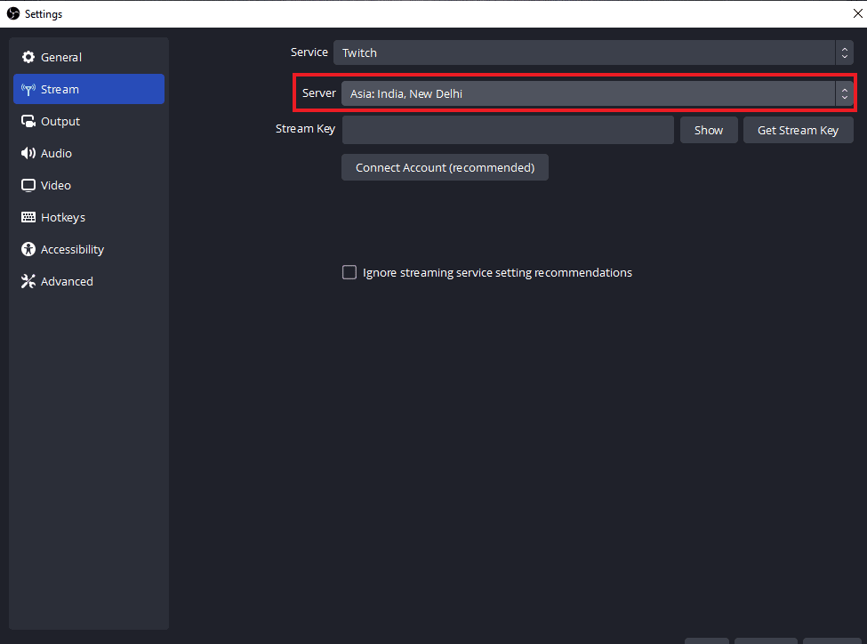The height and width of the screenshot is (644, 867).
Task: Switch to the Output settings tab
Action: (x=60, y=121)
